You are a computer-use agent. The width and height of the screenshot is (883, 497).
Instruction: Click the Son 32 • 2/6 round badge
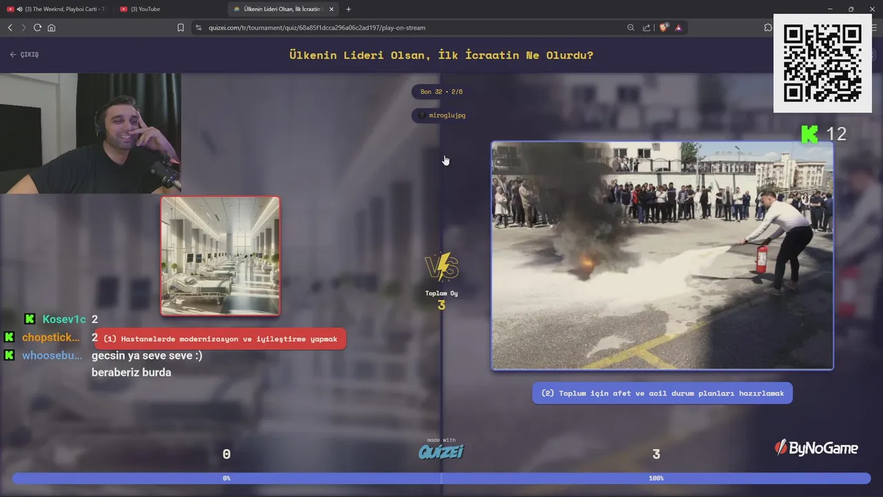coord(441,92)
